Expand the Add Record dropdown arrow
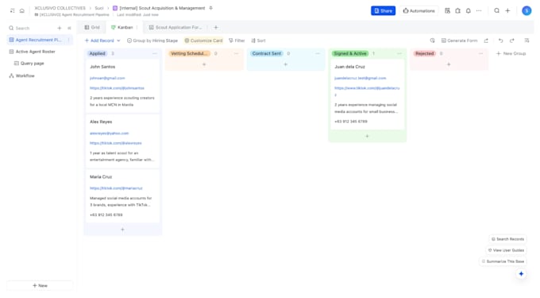540x298 pixels. click(118, 41)
